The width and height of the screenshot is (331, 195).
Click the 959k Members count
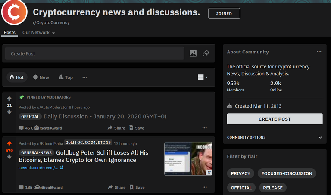tap(235, 86)
